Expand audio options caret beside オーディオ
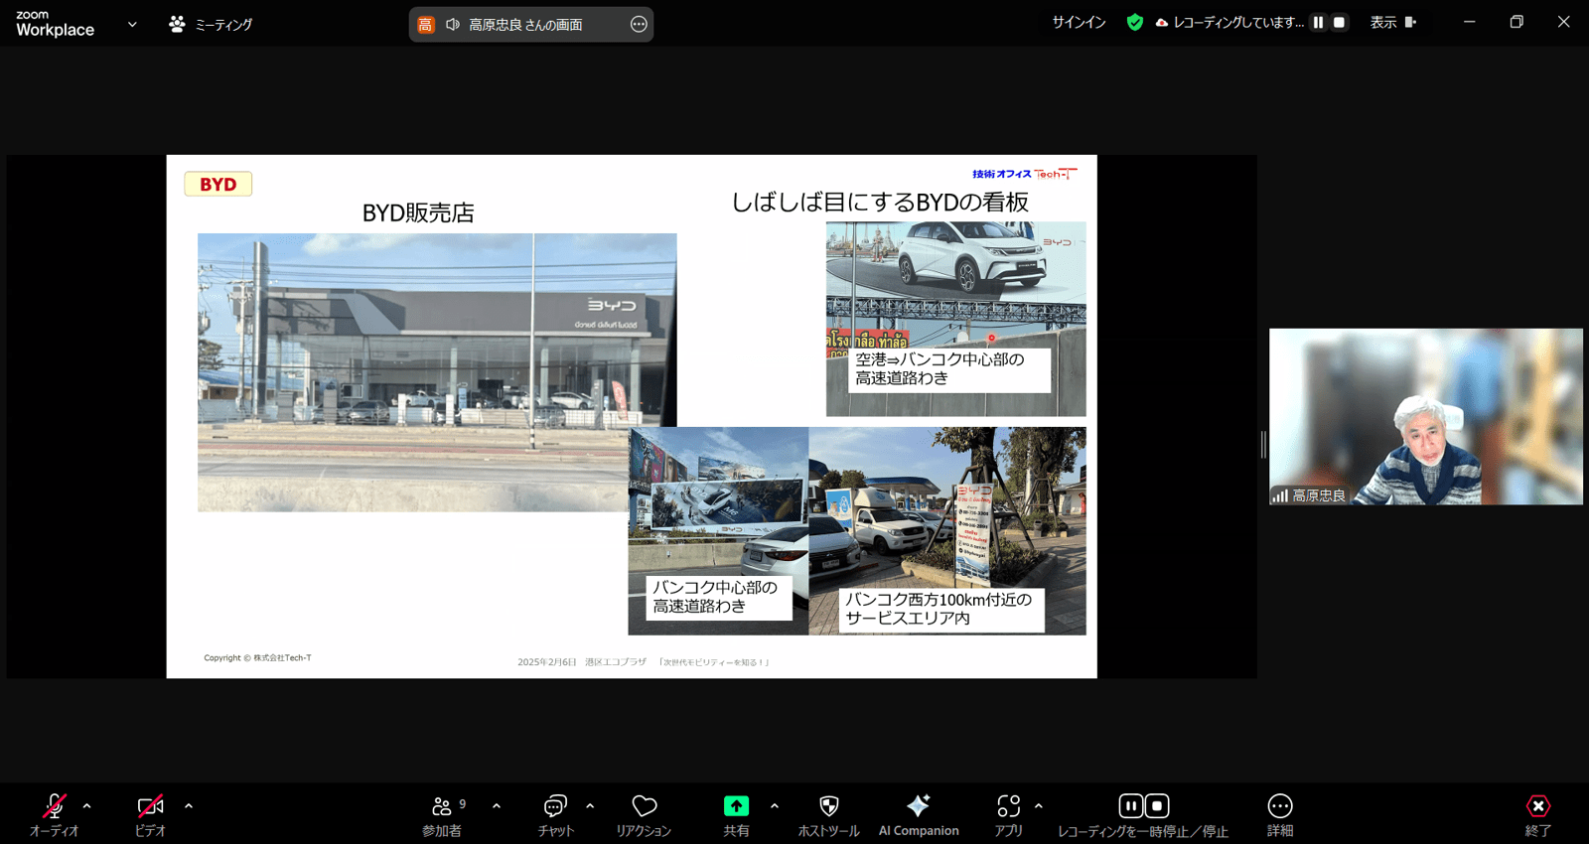 (x=87, y=806)
